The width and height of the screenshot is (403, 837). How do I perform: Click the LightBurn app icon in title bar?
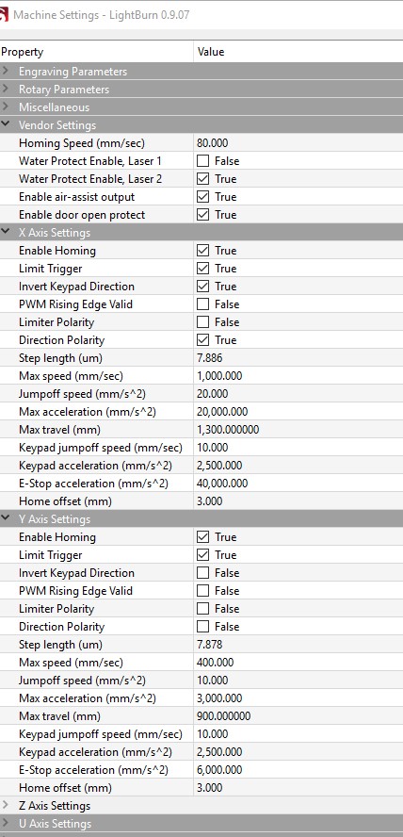point(4,14)
